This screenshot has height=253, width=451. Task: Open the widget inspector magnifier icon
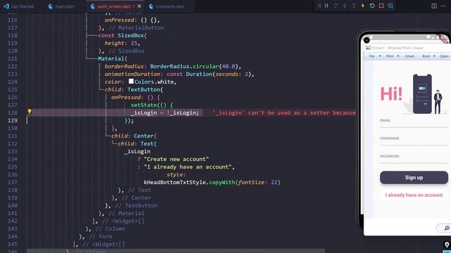[390, 6]
